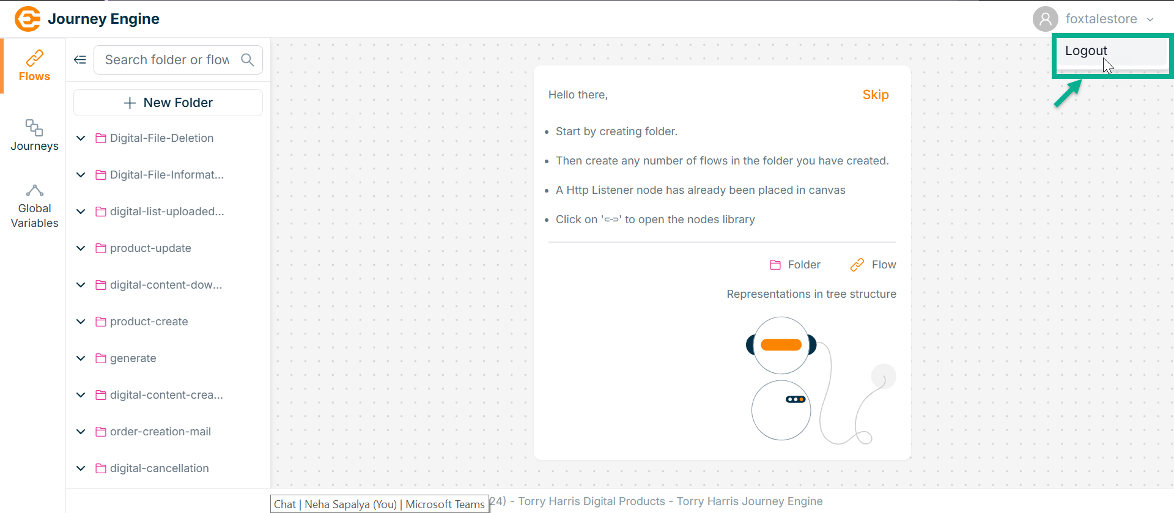Select Logout from the user menu
Image resolution: width=1174 pixels, height=513 pixels.
[1086, 51]
